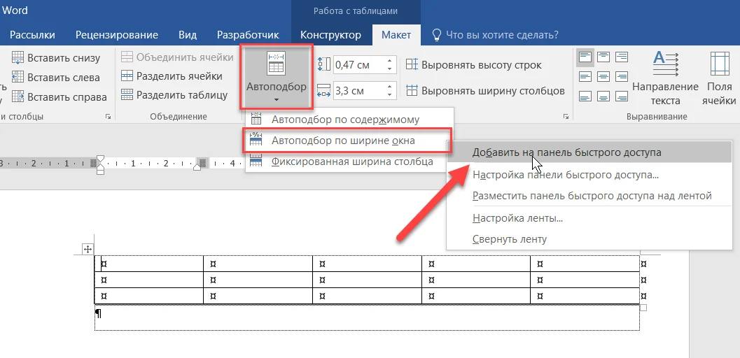Click the table move handle

click(88, 249)
